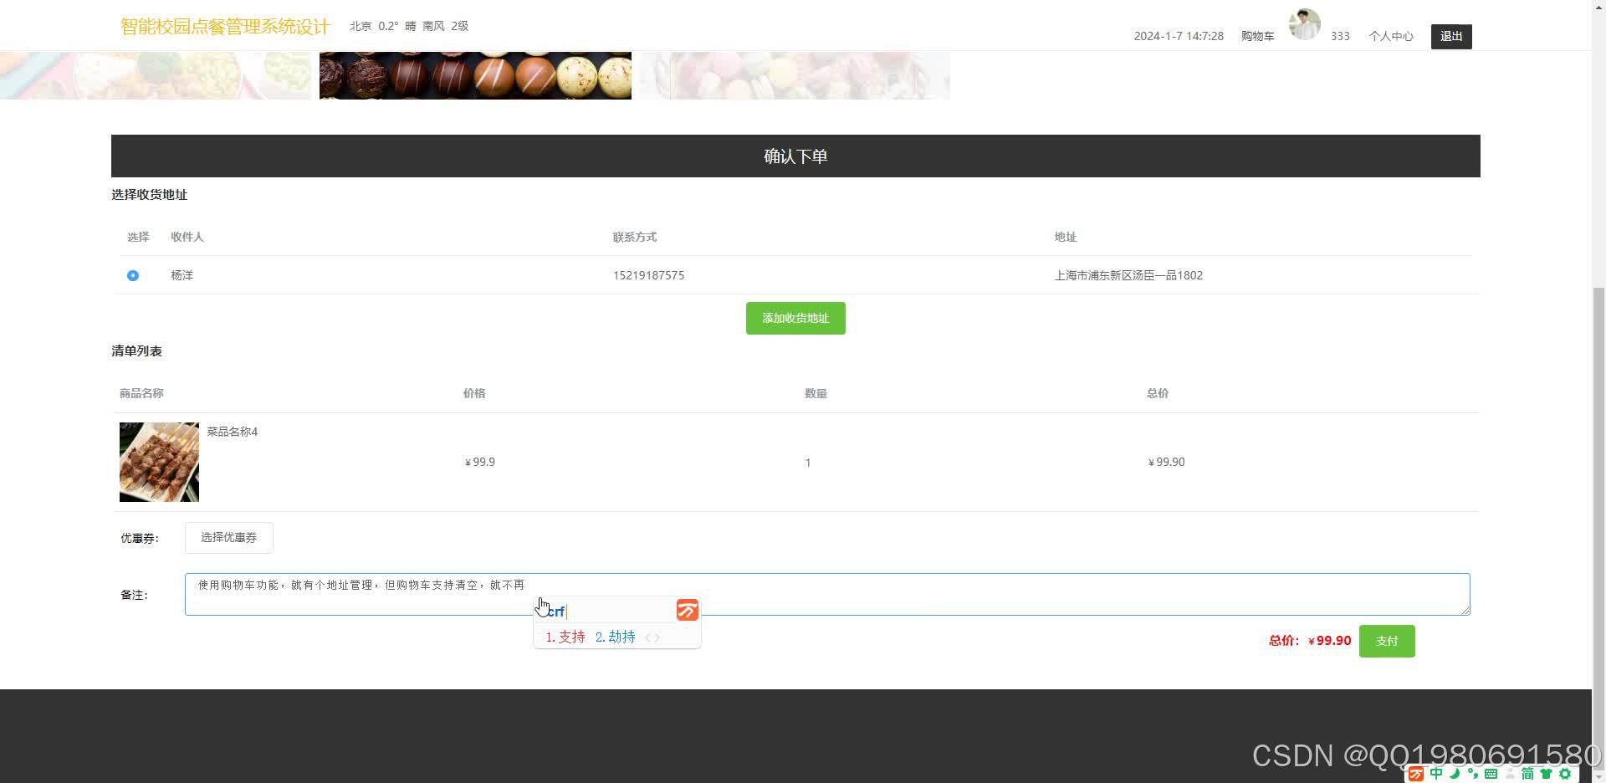This screenshot has width=1606, height=783.
Task: Click the punctuation mode icon in IME toolbar
Action: [1474, 774]
